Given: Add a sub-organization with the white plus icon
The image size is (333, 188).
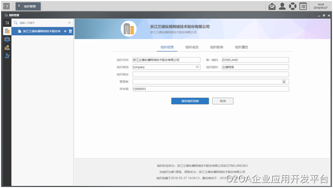Looking at the screenshot, I should point(65,31).
